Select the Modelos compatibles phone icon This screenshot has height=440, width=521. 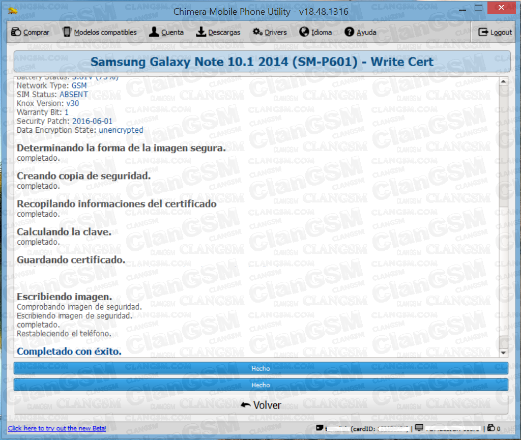[x=67, y=32]
